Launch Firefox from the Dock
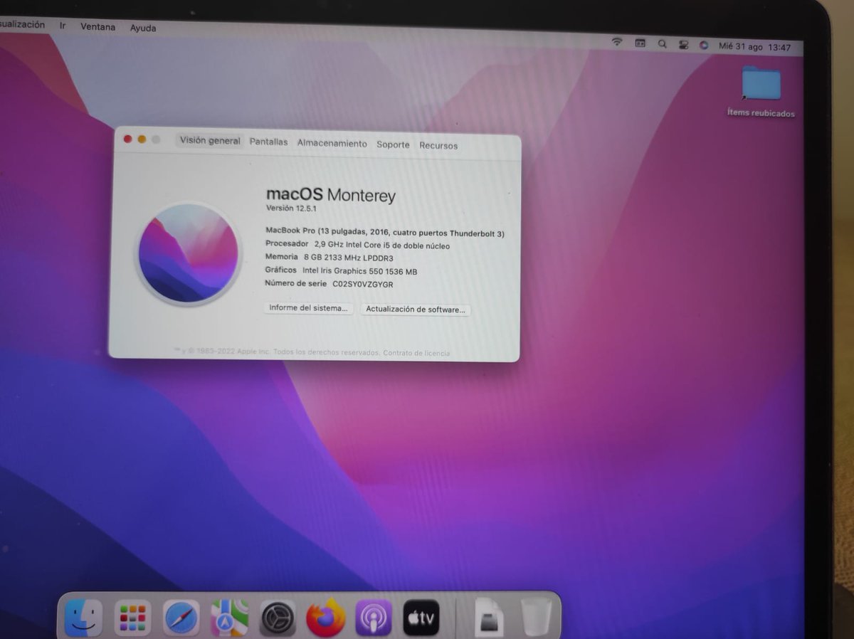The image size is (854, 639). coord(326,618)
